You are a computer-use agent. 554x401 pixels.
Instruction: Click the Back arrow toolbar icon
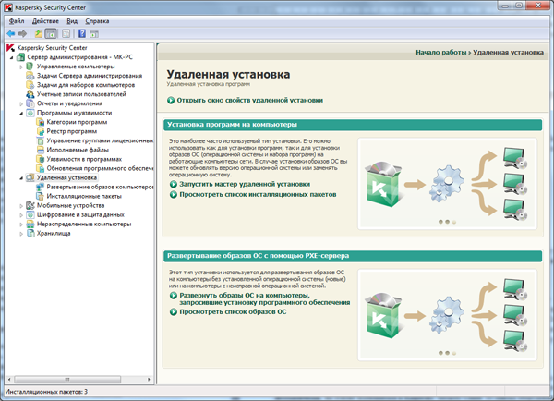(11, 33)
